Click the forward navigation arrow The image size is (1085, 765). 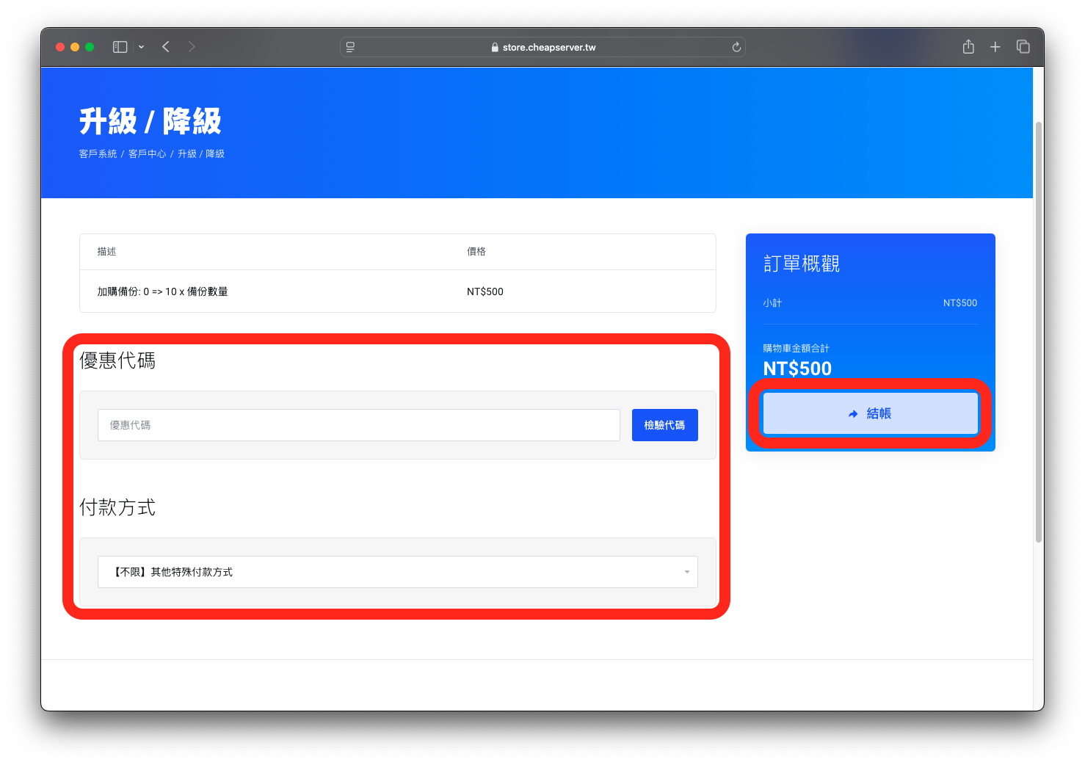pos(192,47)
